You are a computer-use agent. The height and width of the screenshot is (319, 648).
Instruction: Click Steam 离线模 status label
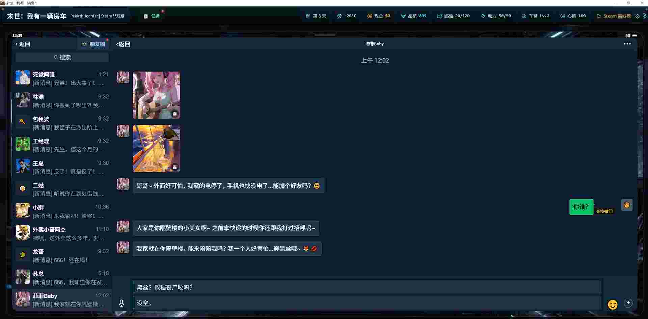614,16
